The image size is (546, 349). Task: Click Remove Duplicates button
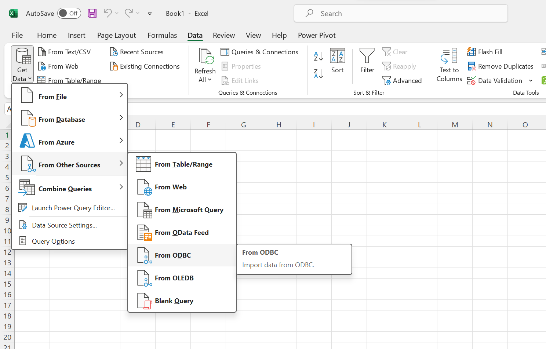tap(500, 66)
